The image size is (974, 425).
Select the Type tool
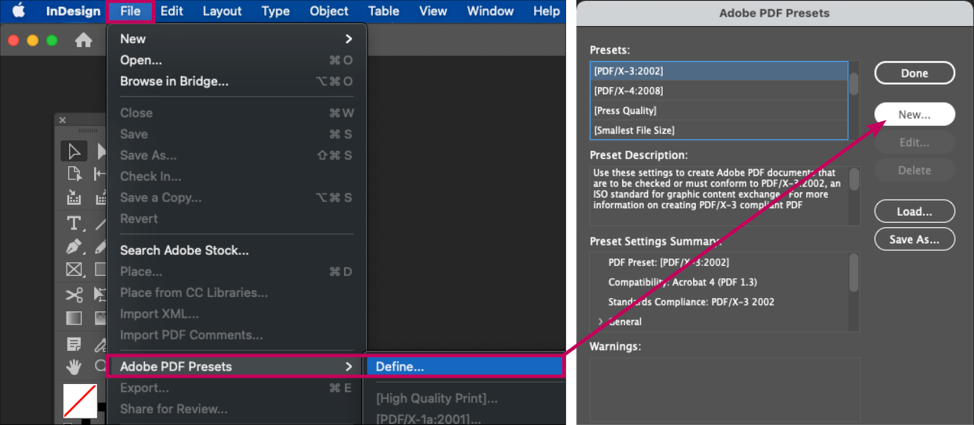[x=74, y=223]
